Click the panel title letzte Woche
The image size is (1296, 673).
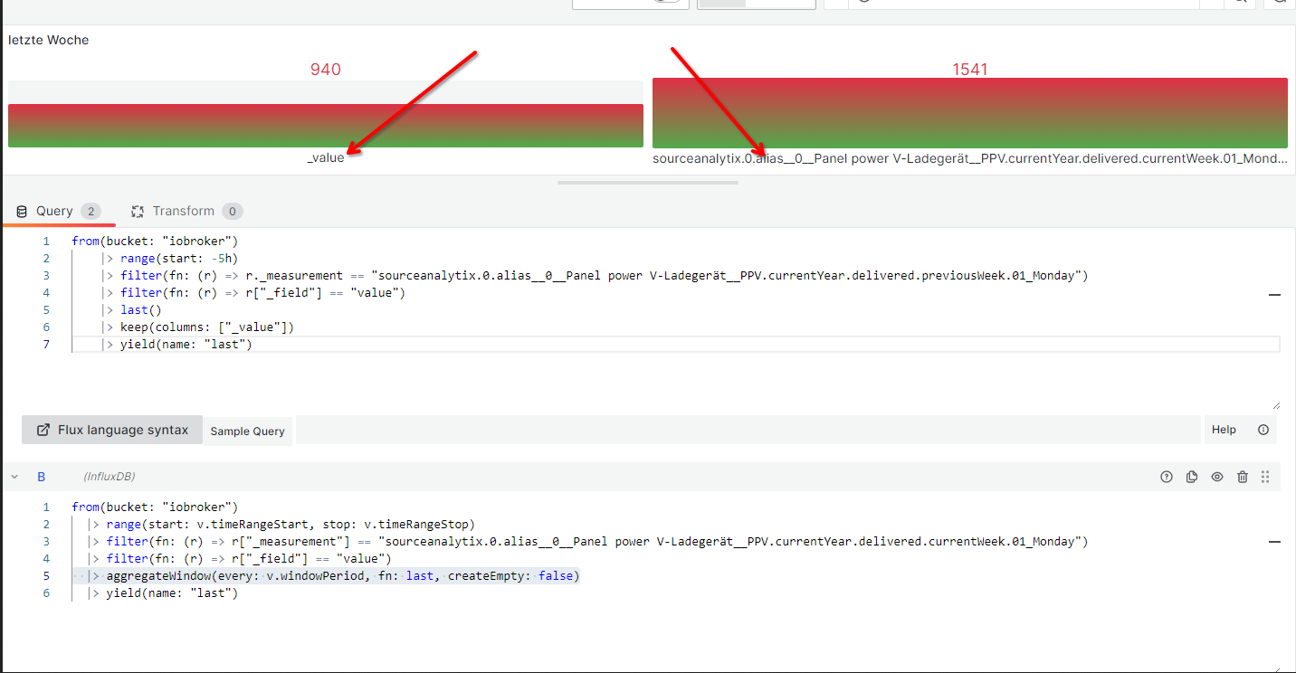(49, 40)
